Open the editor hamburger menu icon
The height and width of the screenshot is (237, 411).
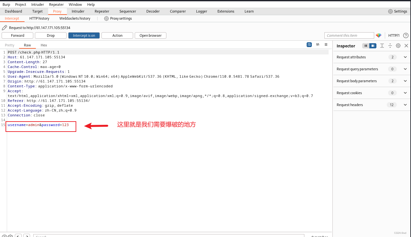[326, 45]
